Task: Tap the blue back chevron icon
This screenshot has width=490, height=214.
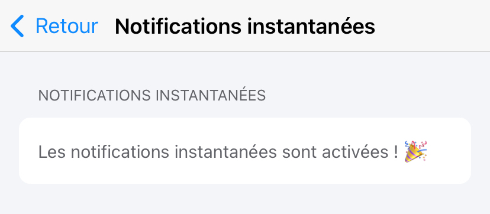Action: click(x=17, y=26)
